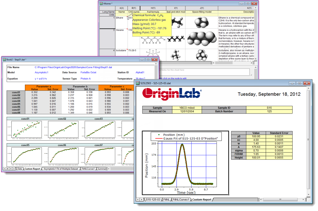This screenshot has height=211, width=318.
Task: Select column H(Y) header in Alkanes
Action: click(153, 8)
